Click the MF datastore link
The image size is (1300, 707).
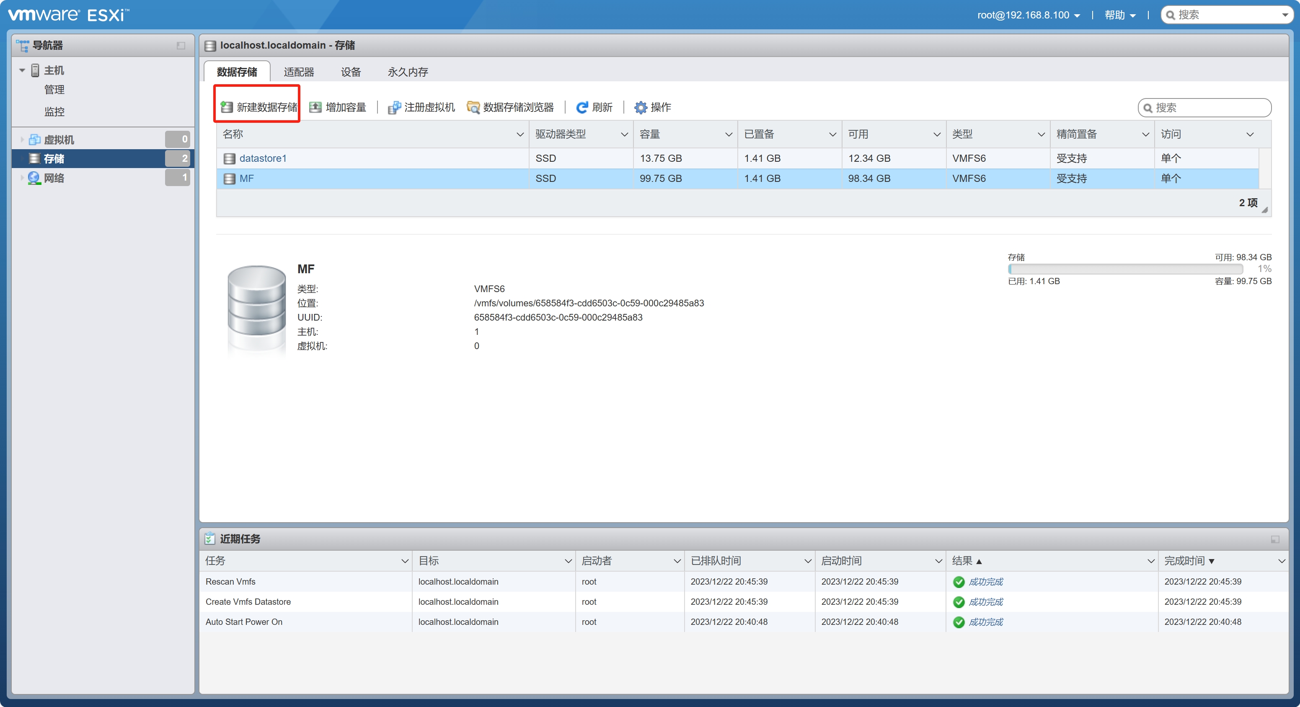tap(246, 178)
